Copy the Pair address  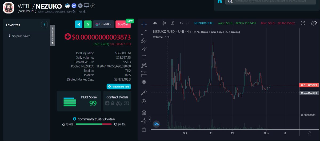pos(85,12)
